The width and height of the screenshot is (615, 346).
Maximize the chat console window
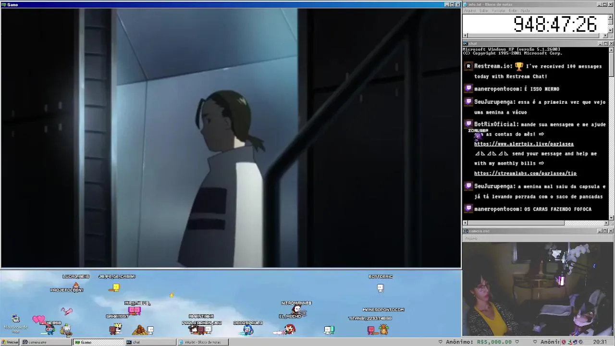coord(605,44)
